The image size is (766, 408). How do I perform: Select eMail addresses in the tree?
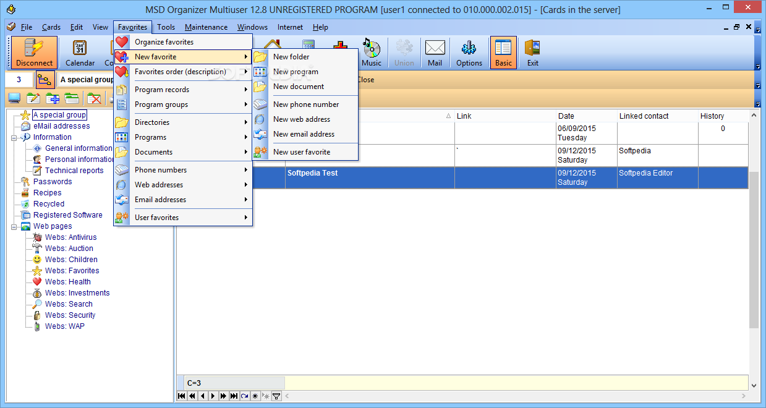click(x=61, y=126)
